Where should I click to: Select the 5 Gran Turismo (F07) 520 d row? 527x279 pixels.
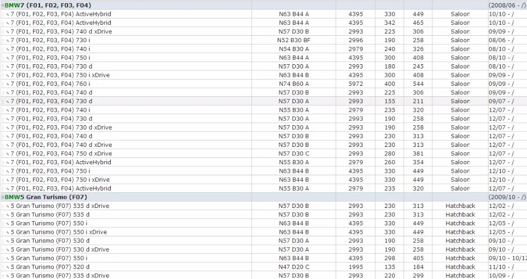pos(263,267)
